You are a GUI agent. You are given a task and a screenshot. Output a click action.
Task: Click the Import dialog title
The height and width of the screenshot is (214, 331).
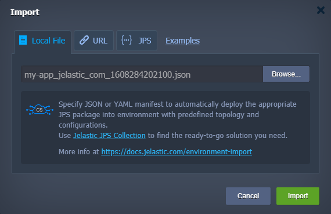point(25,12)
